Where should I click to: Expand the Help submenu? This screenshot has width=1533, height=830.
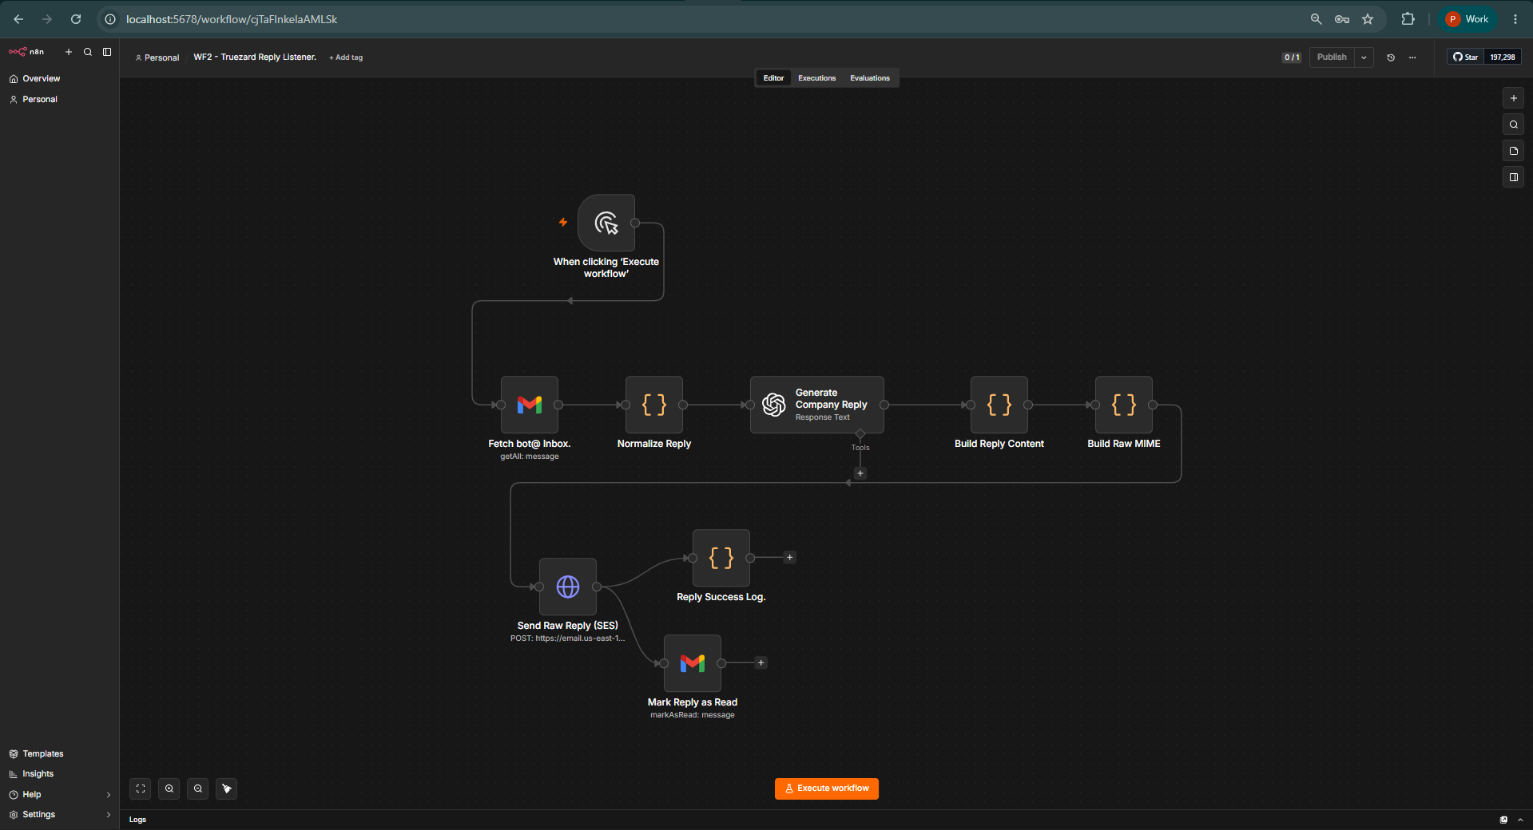pyautogui.click(x=109, y=795)
